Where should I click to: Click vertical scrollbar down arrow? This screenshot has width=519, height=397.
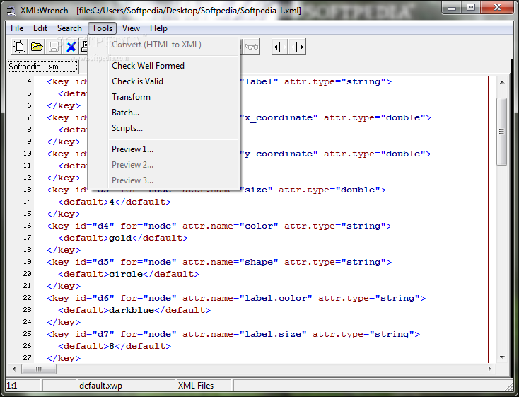point(502,357)
